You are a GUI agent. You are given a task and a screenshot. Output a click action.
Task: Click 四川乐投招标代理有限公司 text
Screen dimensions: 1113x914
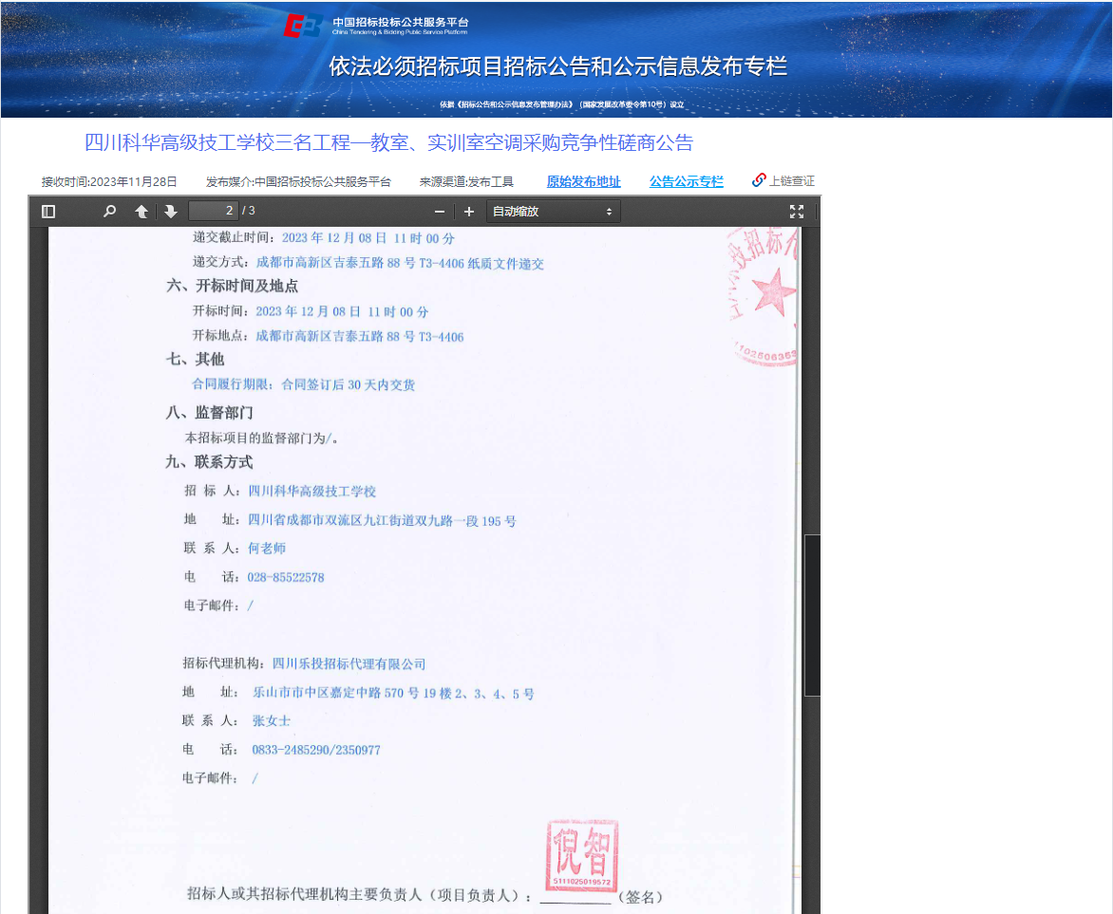point(349,663)
